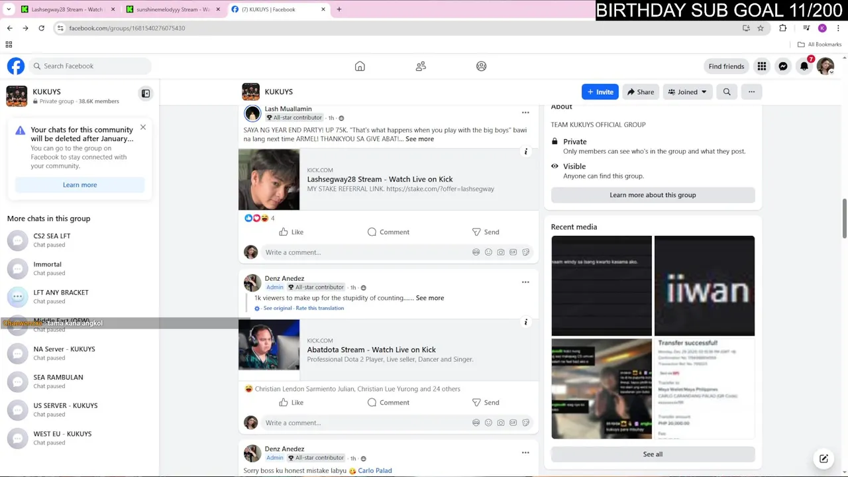Open All Bookmarks folder
This screenshot has width=848, height=477.
820,44
